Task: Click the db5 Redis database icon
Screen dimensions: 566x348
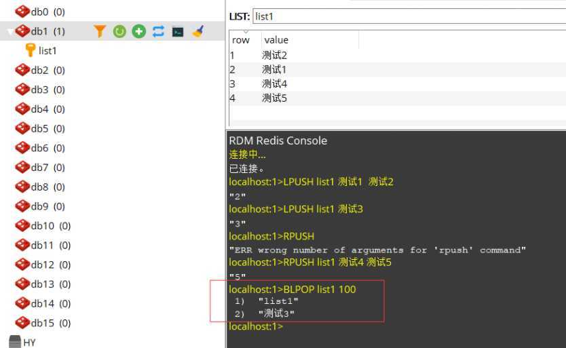Action: [x=22, y=128]
